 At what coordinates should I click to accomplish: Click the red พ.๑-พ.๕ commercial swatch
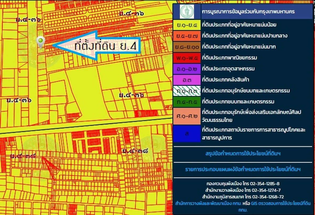(x=187, y=58)
